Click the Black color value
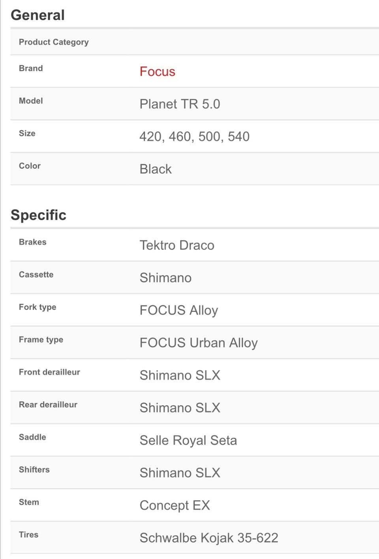 point(156,169)
